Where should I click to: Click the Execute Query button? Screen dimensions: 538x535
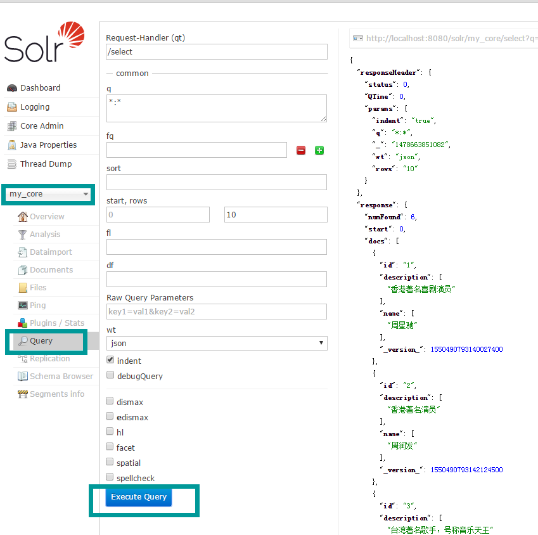[x=139, y=497]
